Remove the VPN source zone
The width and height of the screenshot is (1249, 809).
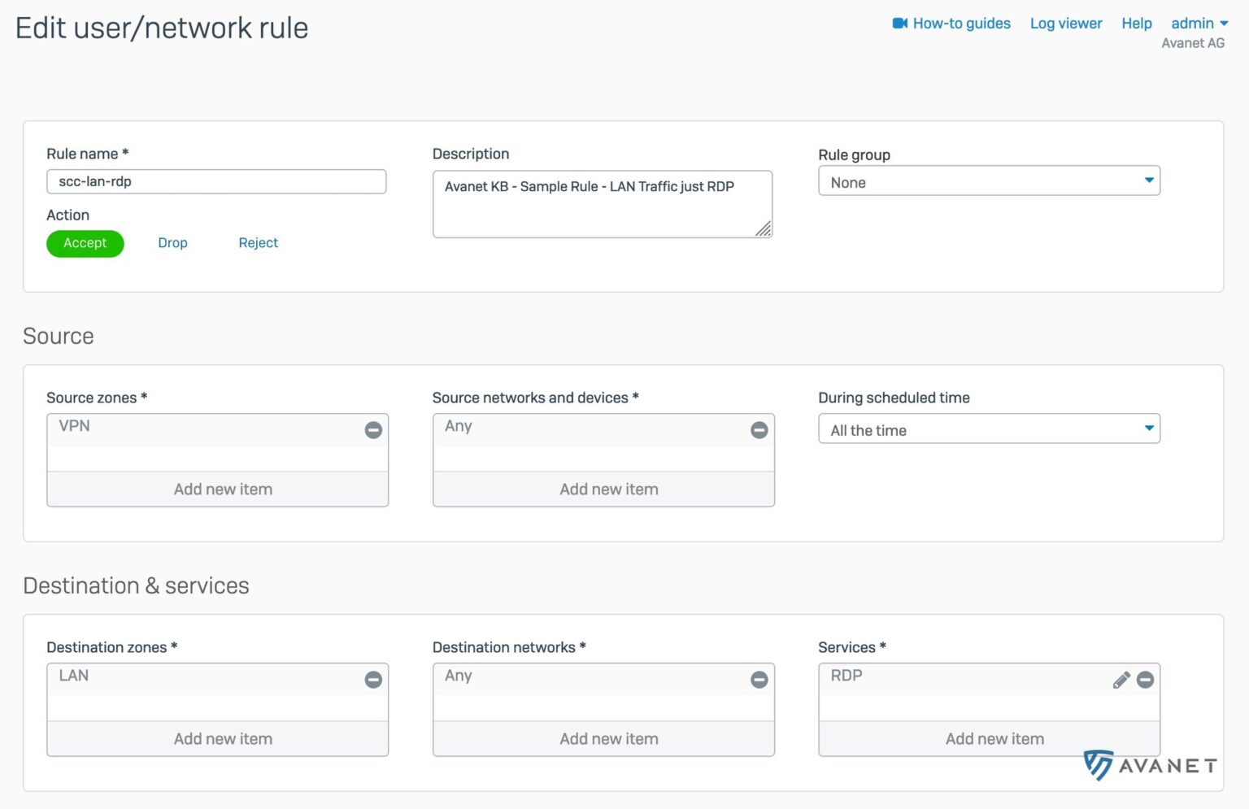[373, 430]
